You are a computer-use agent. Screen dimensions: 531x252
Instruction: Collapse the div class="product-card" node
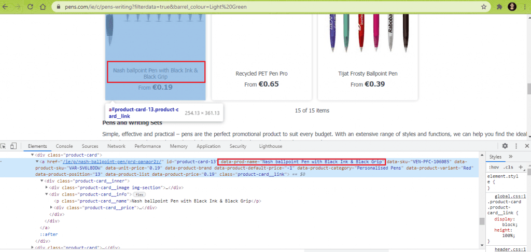tap(33, 155)
